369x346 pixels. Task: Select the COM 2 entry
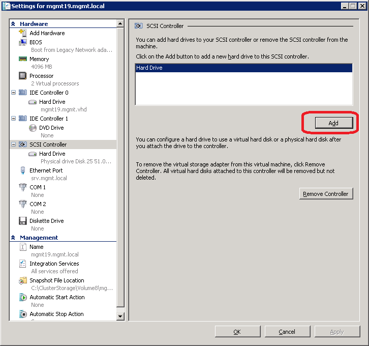pyautogui.click(x=38, y=204)
